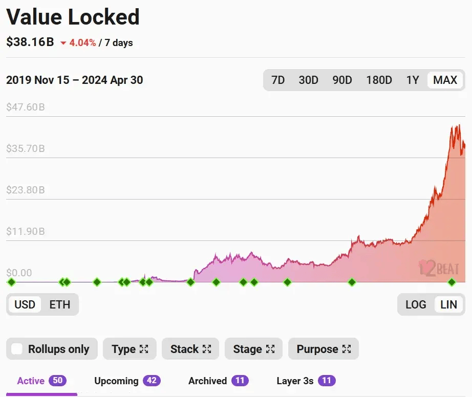Click the first green milestone diamond on chart

(x=11, y=282)
